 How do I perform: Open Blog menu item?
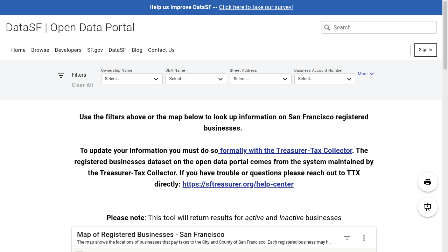pyautogui.click(x=137, y=50)
